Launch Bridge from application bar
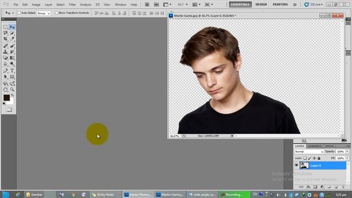 (x=147, y=4)
